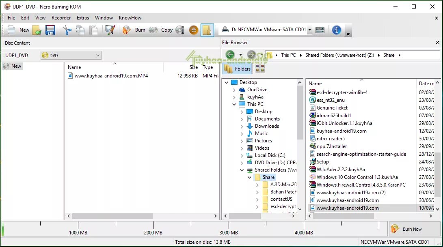
Task: Select search-engine-optimization-starter-guide file
Action: coord(361,154)
